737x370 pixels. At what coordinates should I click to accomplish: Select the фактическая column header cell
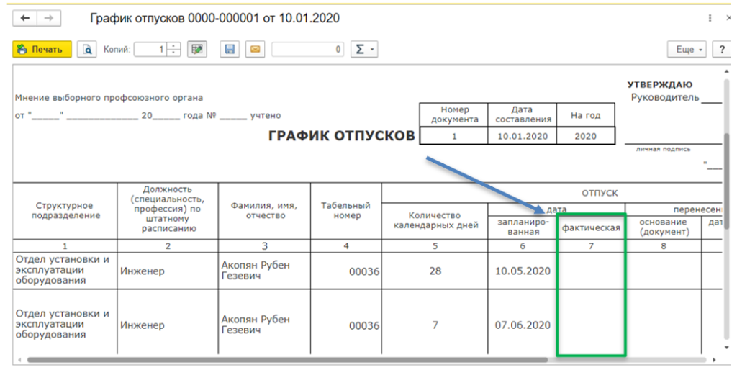pos(591,227)
